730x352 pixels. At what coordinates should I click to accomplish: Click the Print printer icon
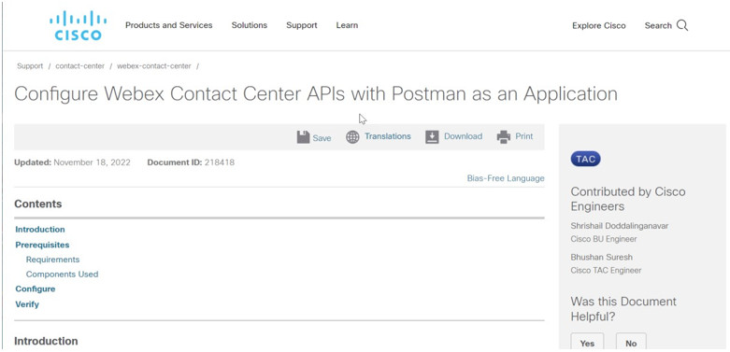503,137
